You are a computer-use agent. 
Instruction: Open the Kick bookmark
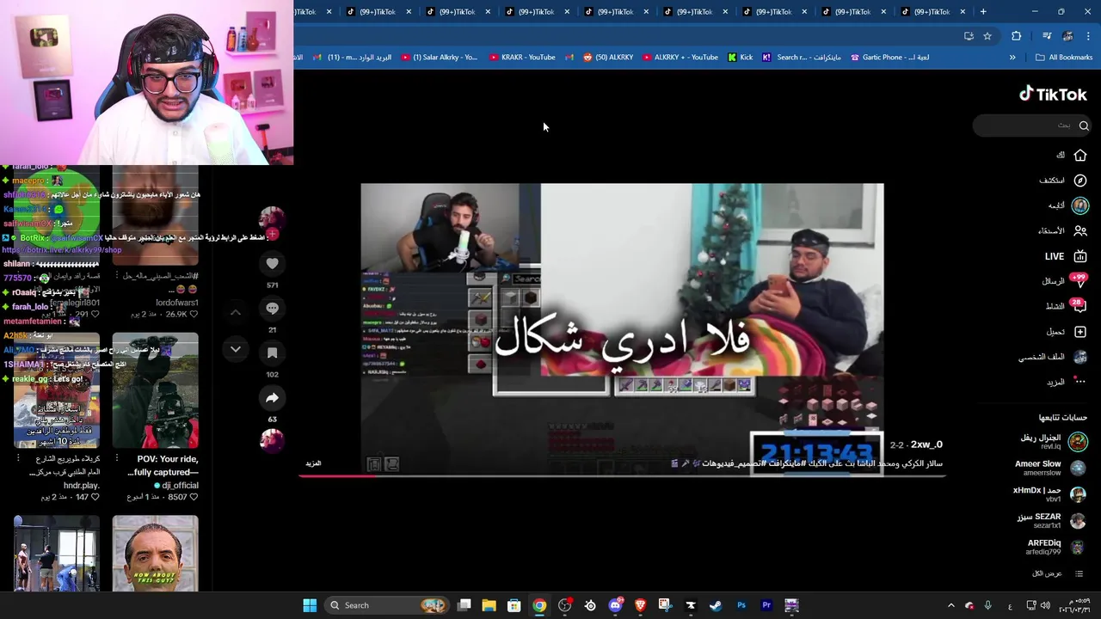[740, 58]
